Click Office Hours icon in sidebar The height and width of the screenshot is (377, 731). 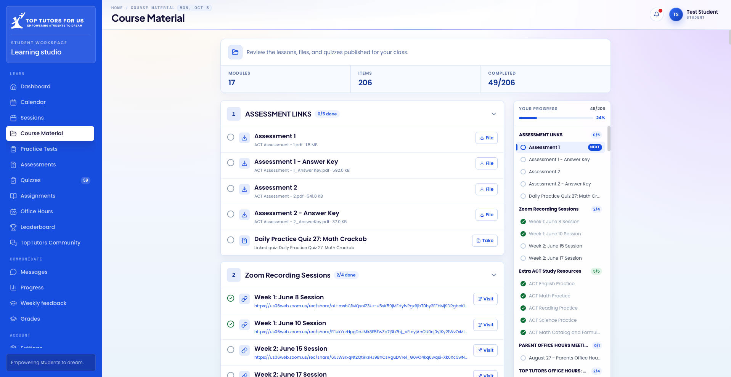coord(13,211)
